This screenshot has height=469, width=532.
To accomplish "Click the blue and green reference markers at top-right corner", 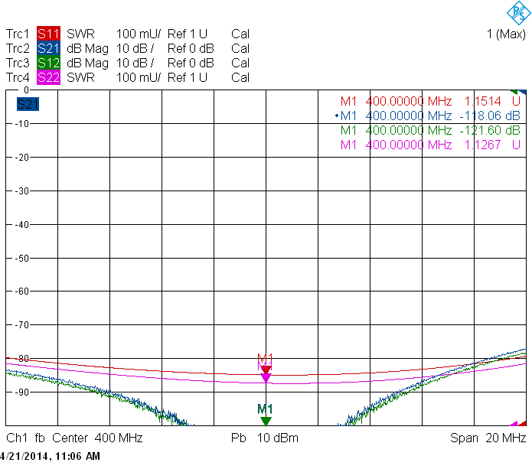I will pos(518,92).
